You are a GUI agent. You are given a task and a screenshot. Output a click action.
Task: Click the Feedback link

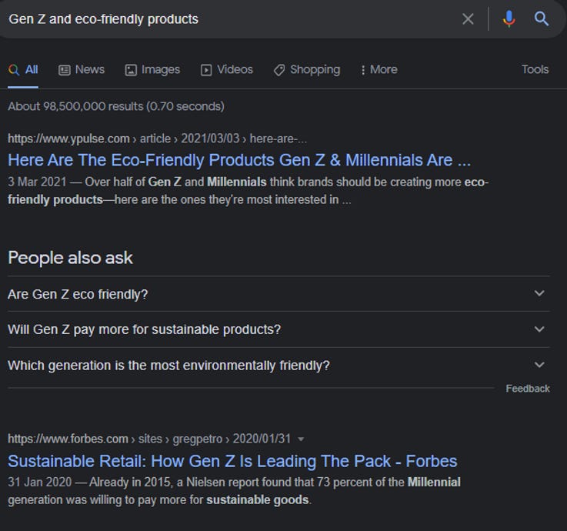coord(528,389)
